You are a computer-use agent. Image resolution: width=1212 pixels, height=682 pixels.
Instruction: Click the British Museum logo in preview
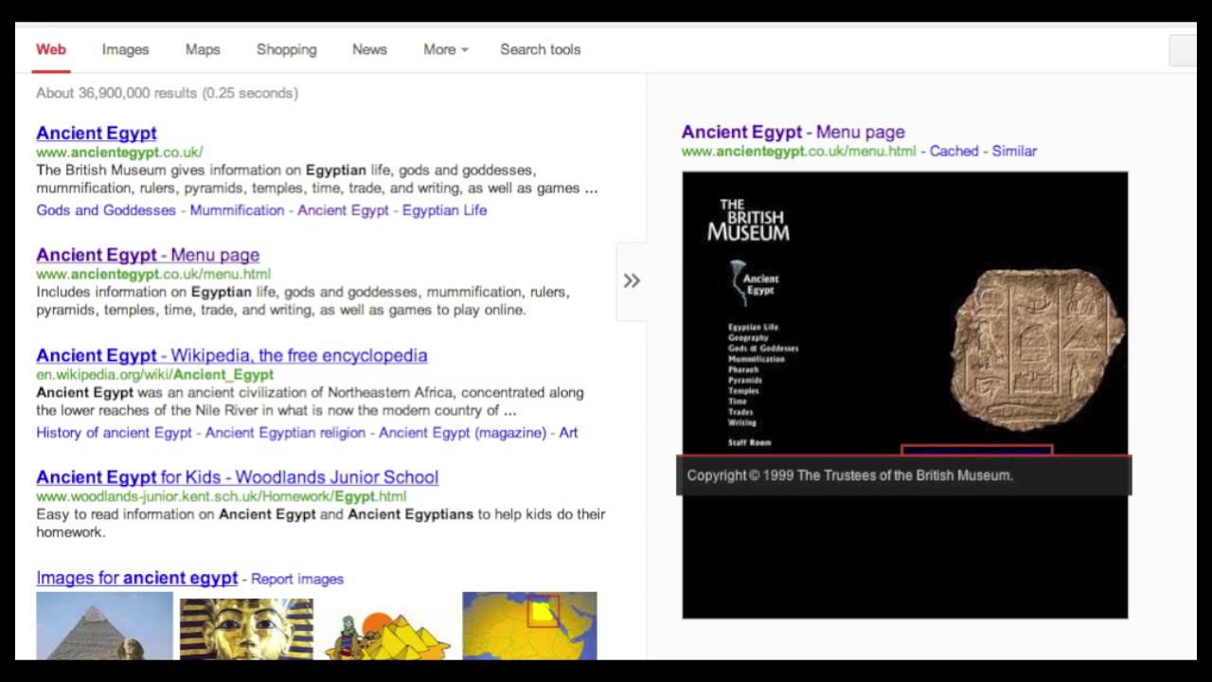(x=748, y=220)
